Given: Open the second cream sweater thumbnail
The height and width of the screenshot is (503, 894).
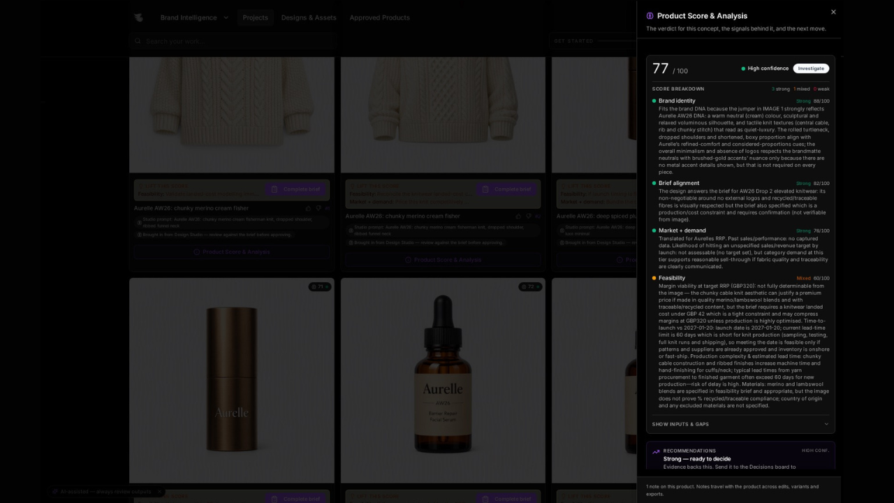Looking at the screenshot, I should [x=443, y=115].
